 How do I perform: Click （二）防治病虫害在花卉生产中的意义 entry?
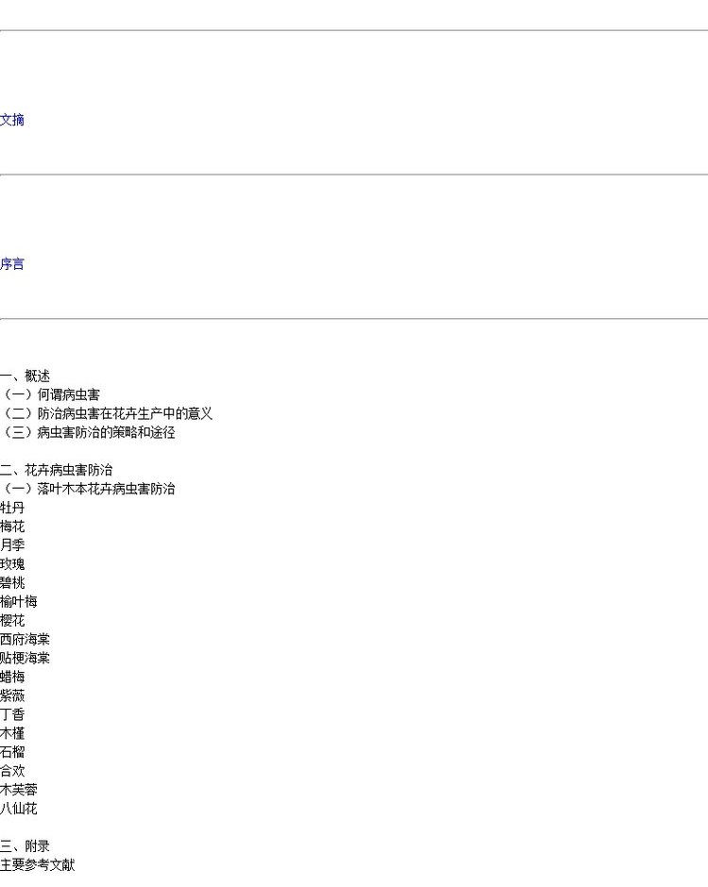(x=106, y=413)
